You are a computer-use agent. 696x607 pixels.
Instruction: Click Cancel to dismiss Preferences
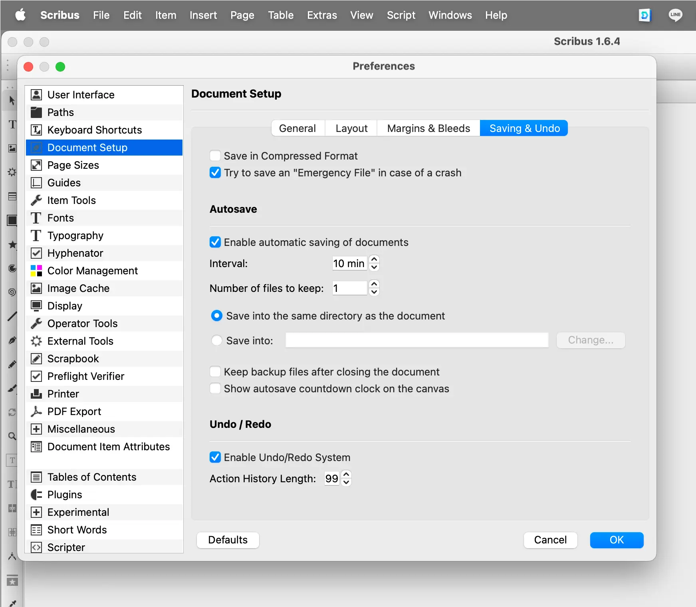pyautogui.click(x=550, y=540)
